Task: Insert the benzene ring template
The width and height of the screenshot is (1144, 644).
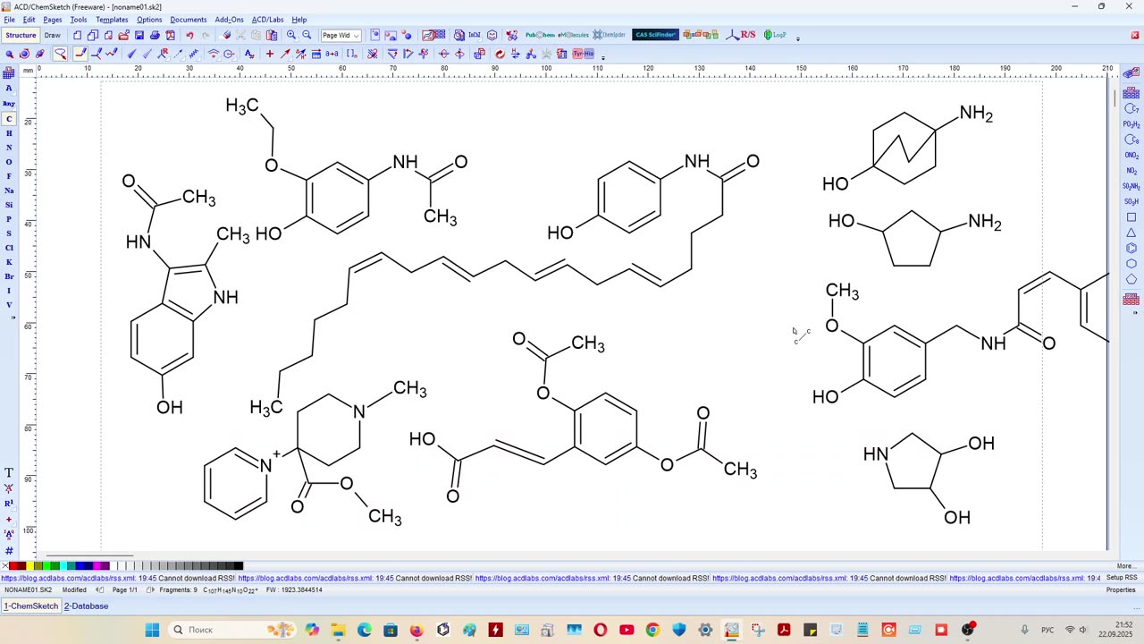Action: click(x=1131, y=249)
